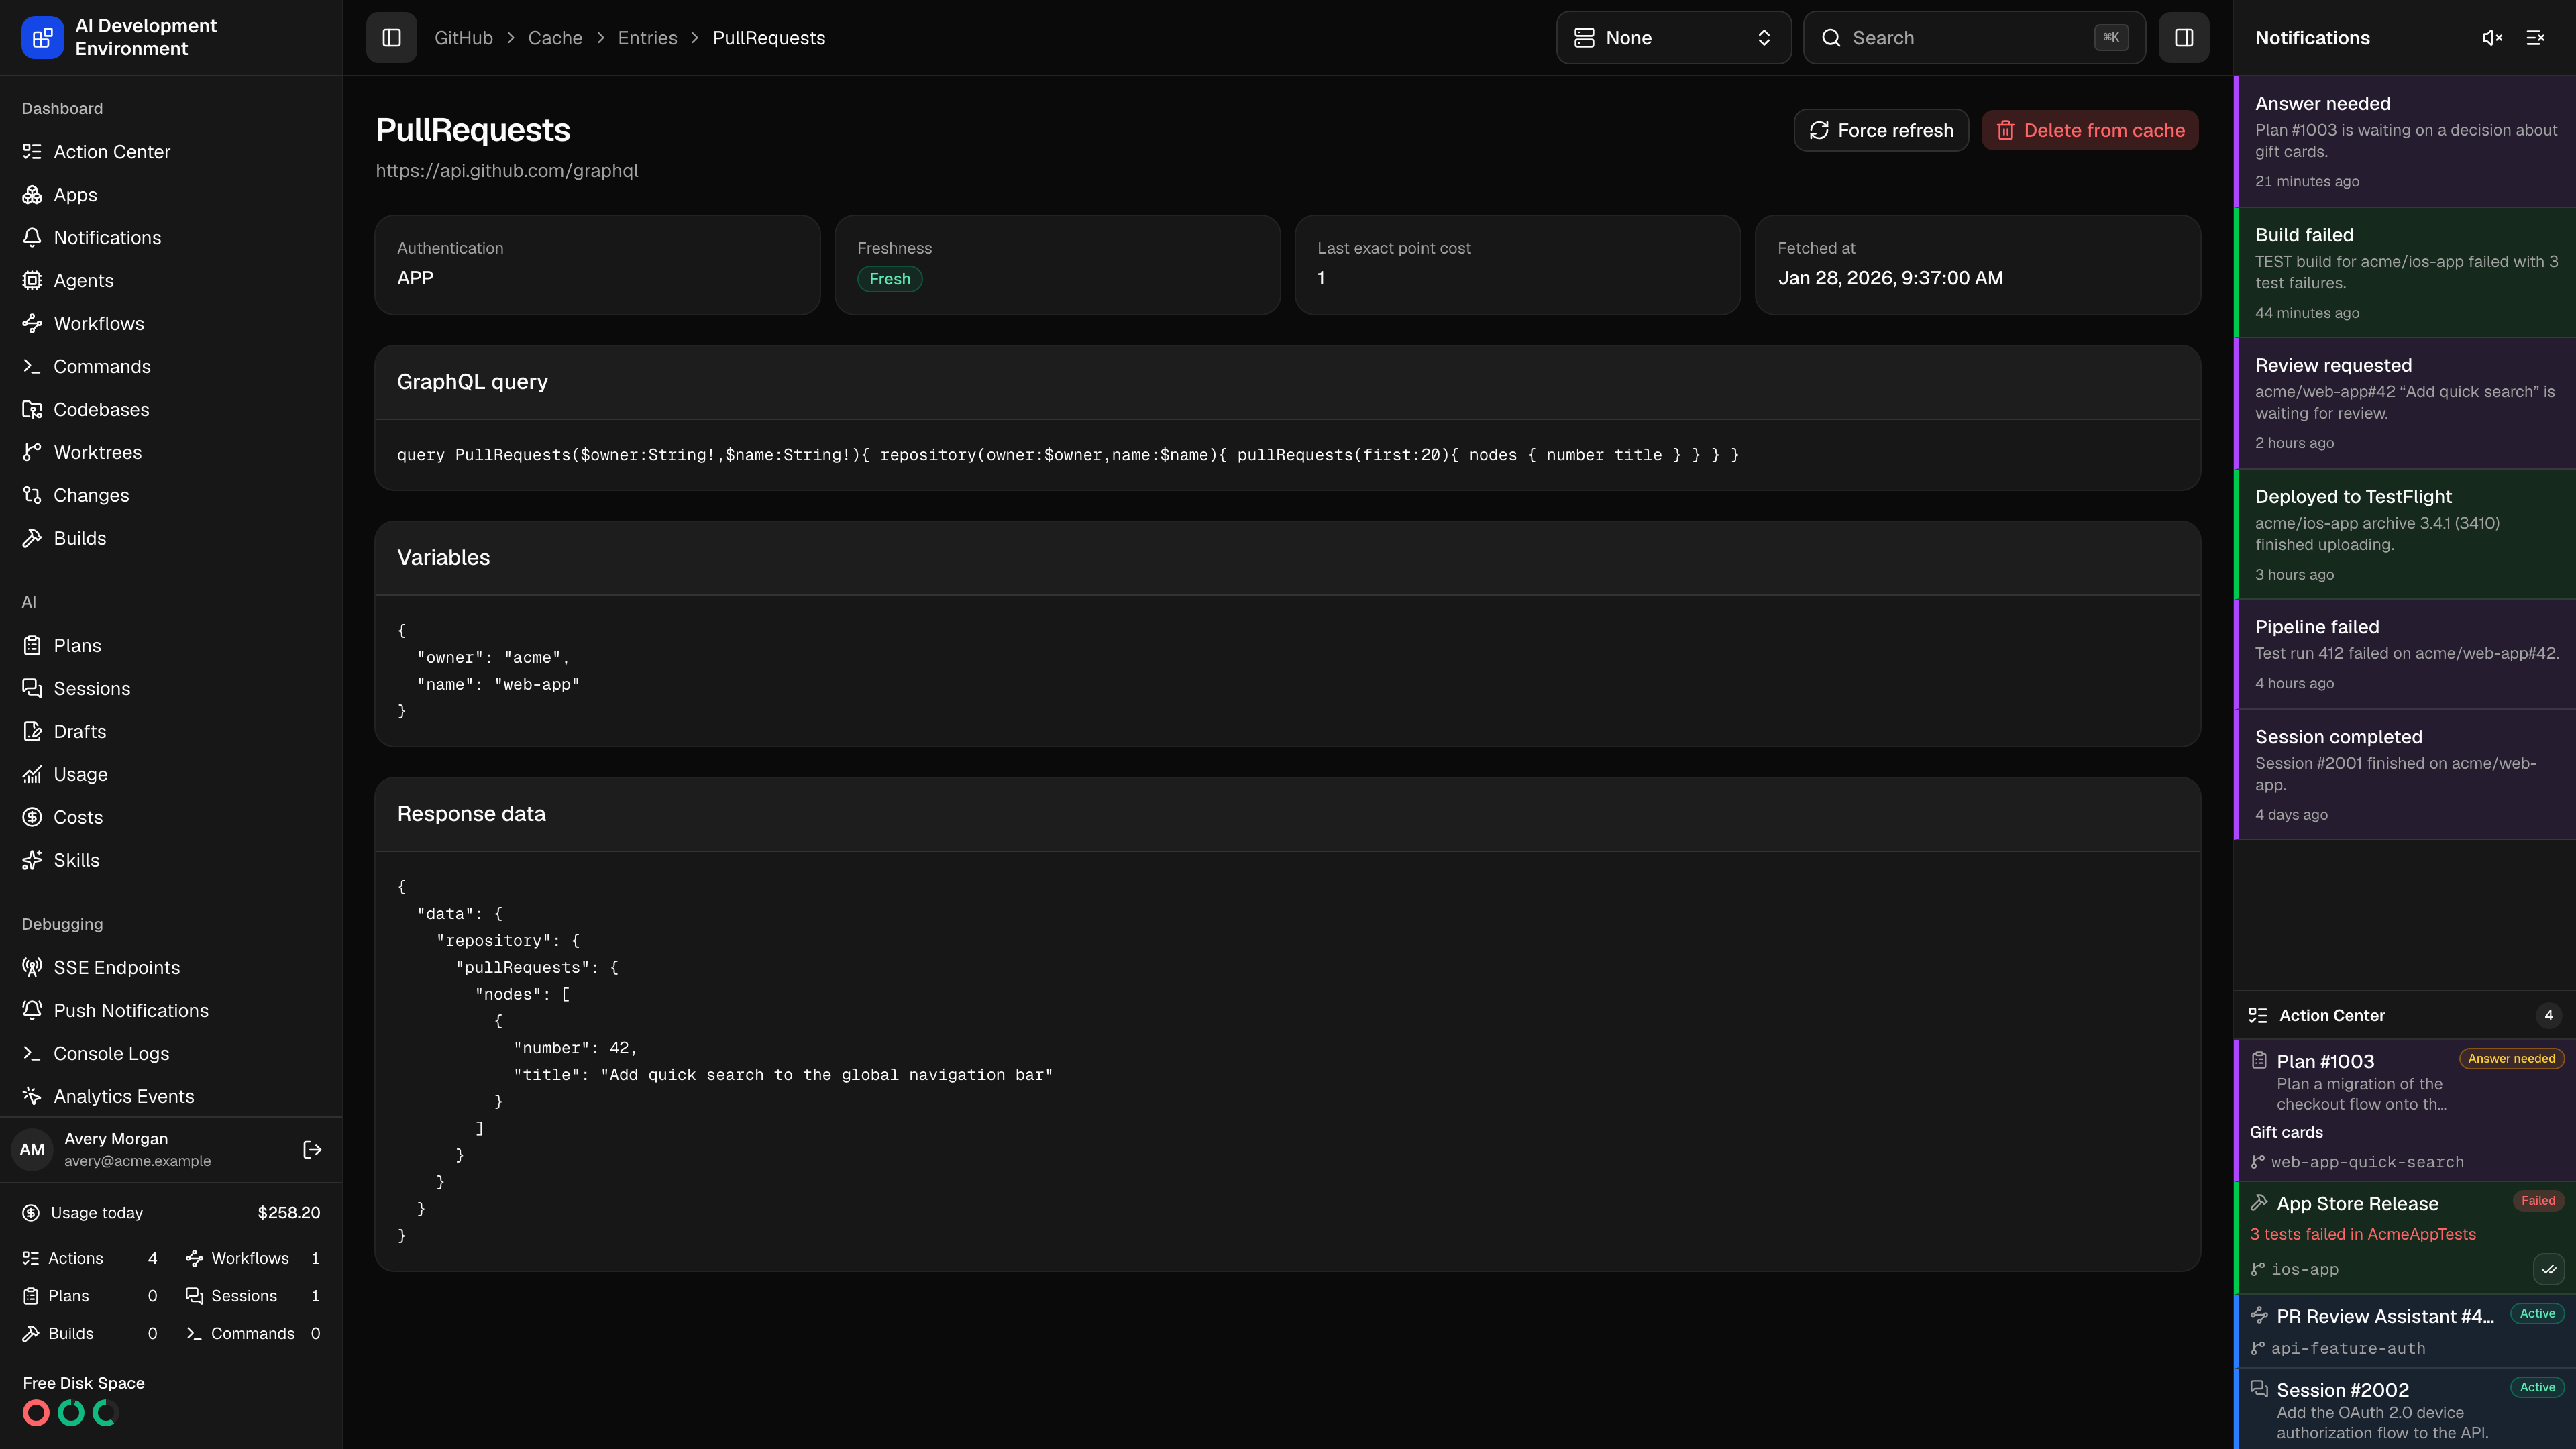Open Action Center in sidebar

pyautogui.click(x=171, y=152)
